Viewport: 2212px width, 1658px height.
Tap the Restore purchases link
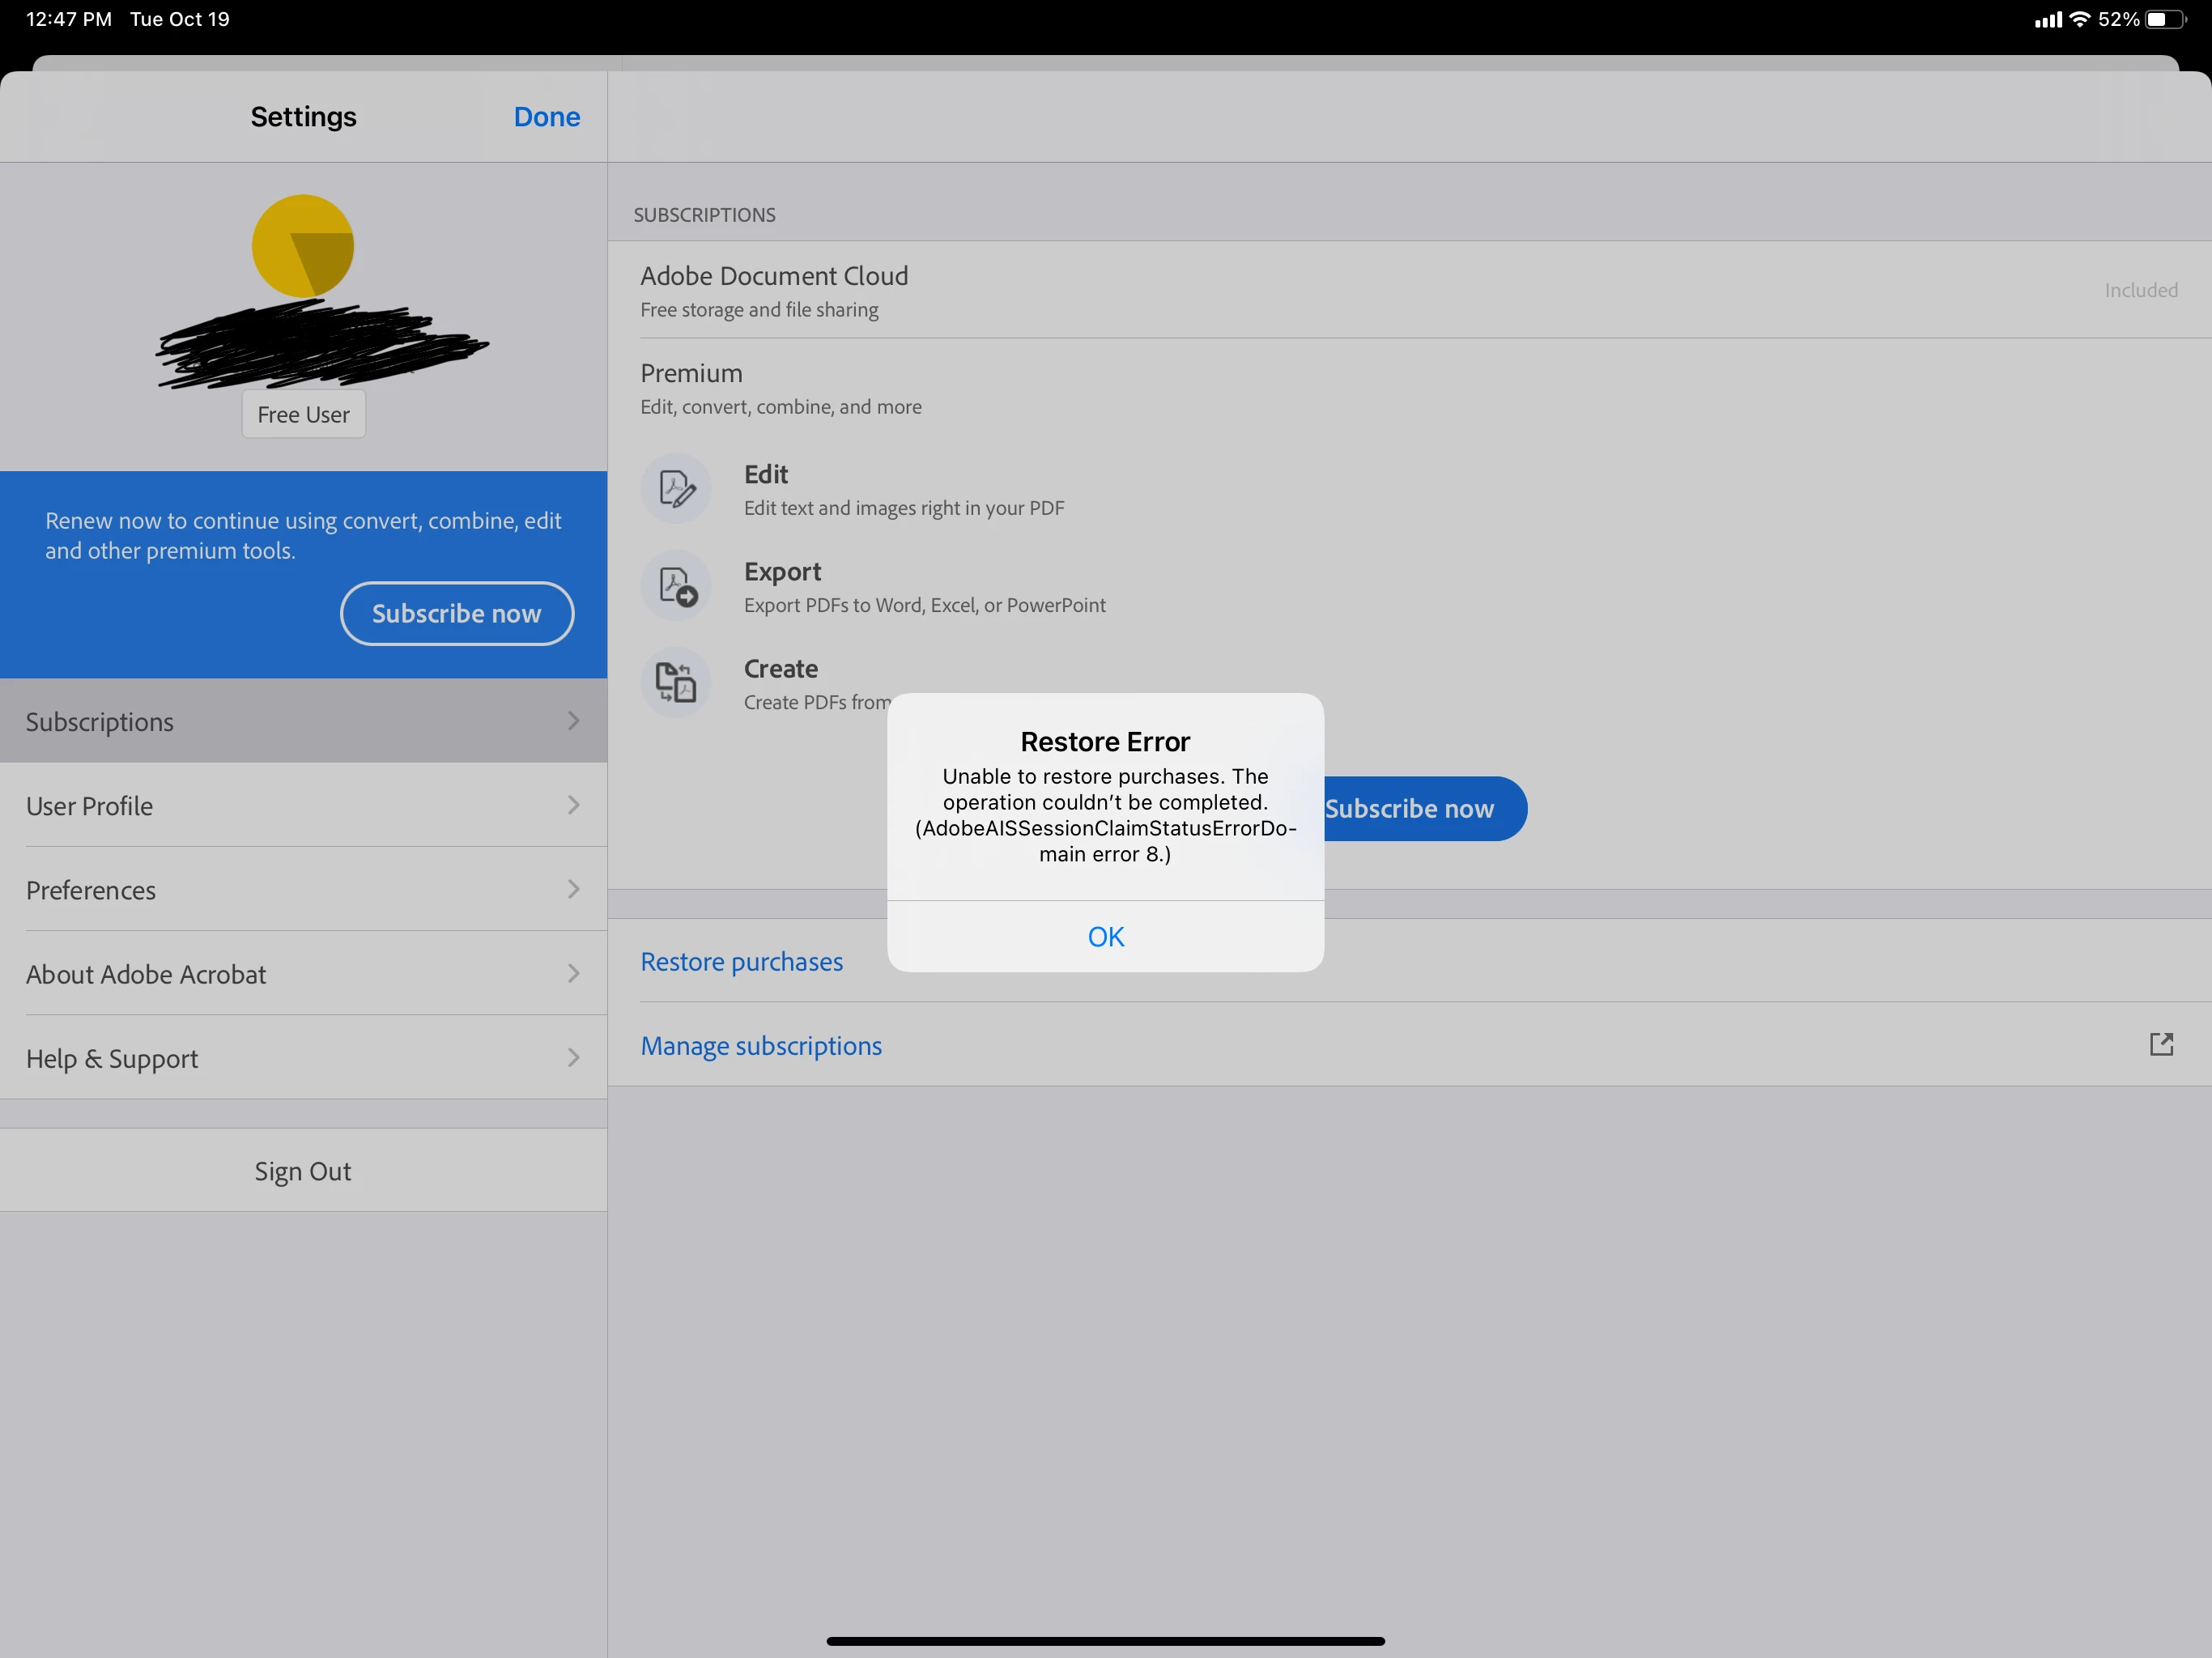coord(741,962)
